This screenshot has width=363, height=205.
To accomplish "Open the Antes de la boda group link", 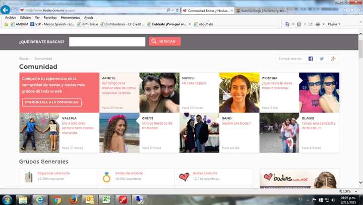I will 129,173.
